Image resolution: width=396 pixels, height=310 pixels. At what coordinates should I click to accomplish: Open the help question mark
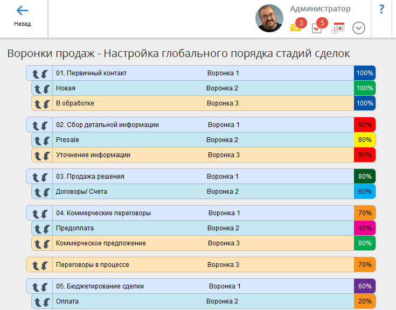pos(381,9)
